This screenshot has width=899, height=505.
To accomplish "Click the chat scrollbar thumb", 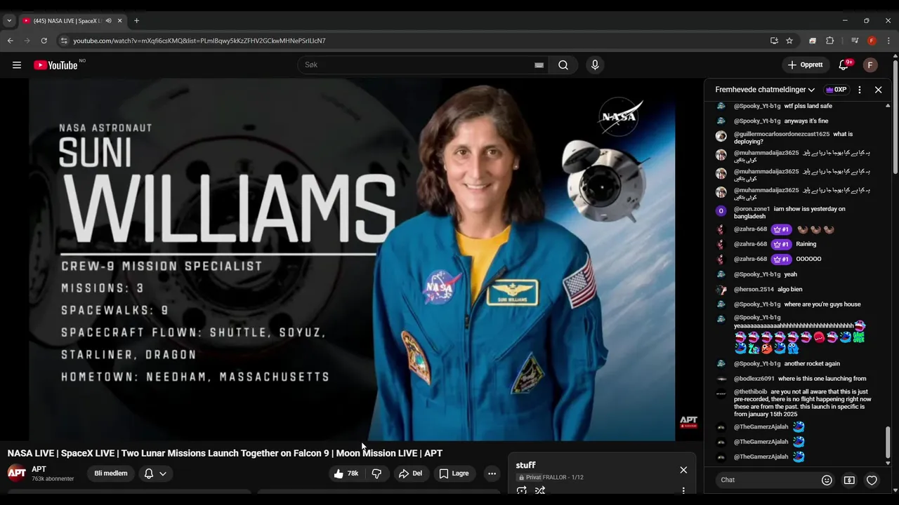I will [x=888, y=443].
